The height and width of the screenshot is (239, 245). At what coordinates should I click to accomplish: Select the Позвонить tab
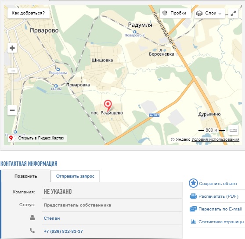click(26, 176)
